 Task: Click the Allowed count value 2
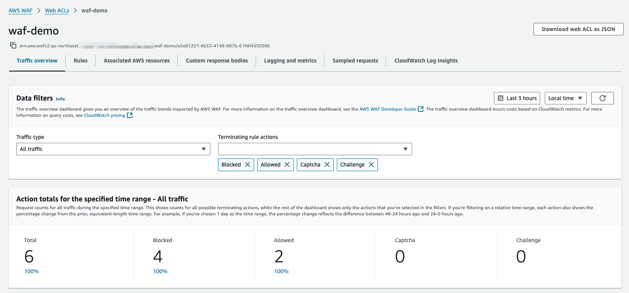[x=279, y=257]
